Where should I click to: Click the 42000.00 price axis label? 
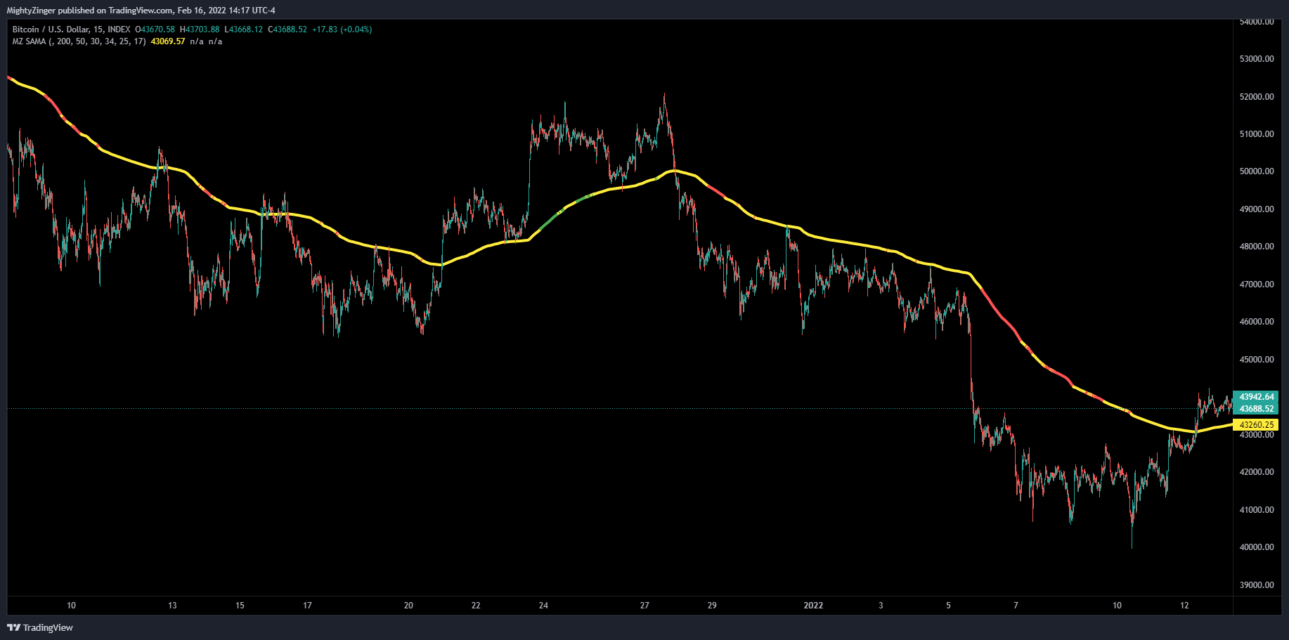[1257, 472]
